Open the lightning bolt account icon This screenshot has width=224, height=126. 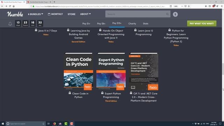click(x=175, y=14)
